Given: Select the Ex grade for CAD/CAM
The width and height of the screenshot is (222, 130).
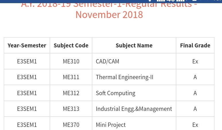Looking at the screenshot, I should [195, 61].
